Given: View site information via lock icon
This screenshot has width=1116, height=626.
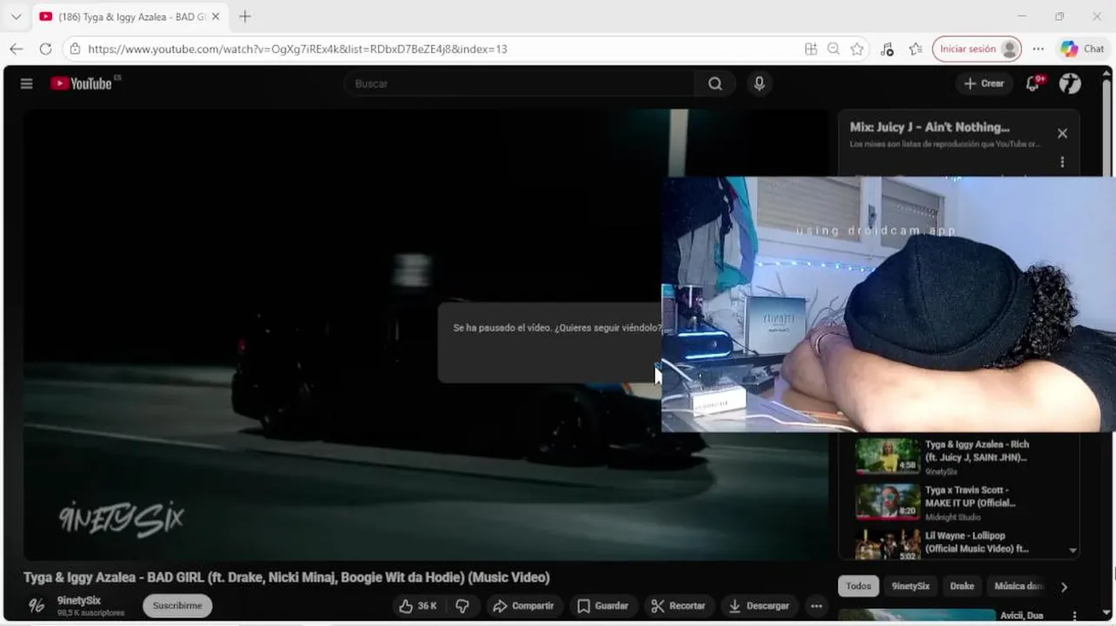Looking at the screenshot, I should pos(75,50).
